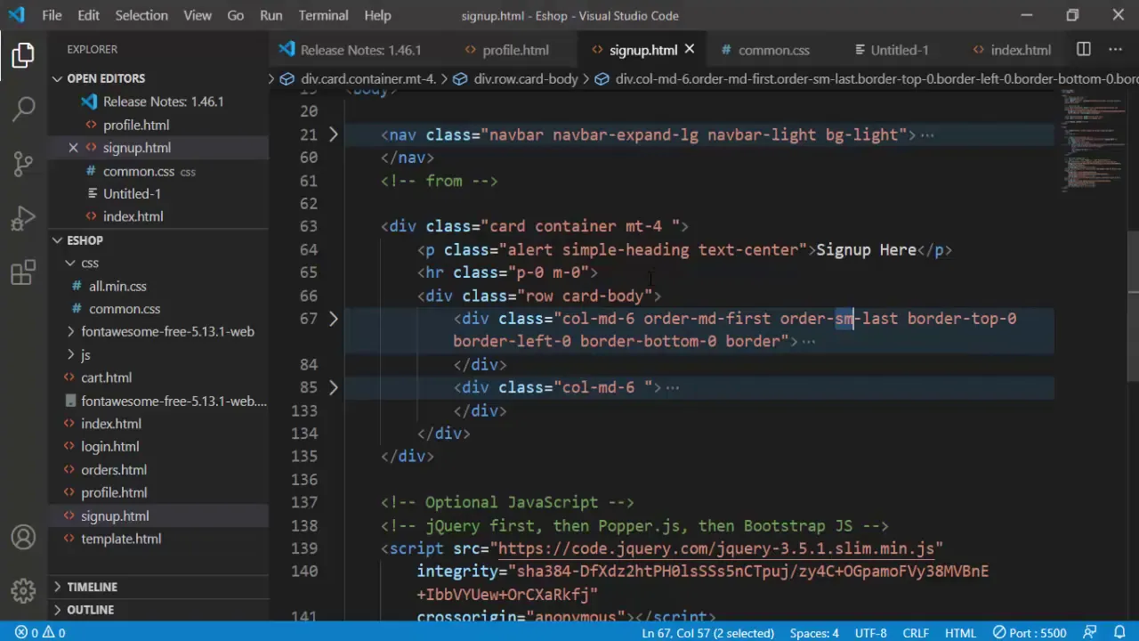Open the View menu
Screen dimensions: 1139x641
pyautogui.click(x=198, y=15)
